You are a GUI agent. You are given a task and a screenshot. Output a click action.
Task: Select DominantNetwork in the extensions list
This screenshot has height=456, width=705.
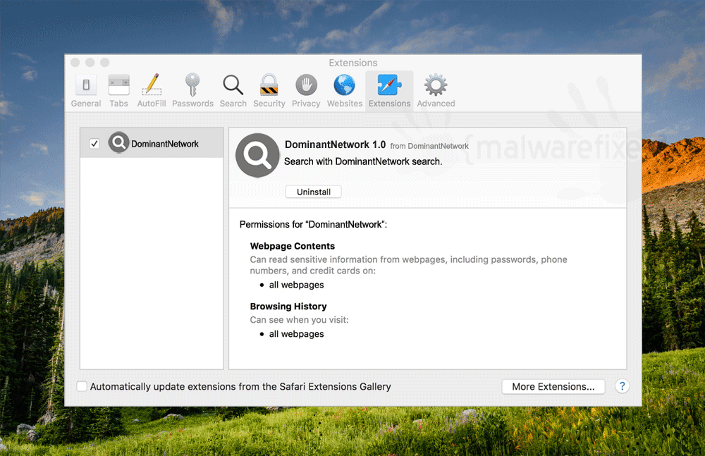point(152,143)
